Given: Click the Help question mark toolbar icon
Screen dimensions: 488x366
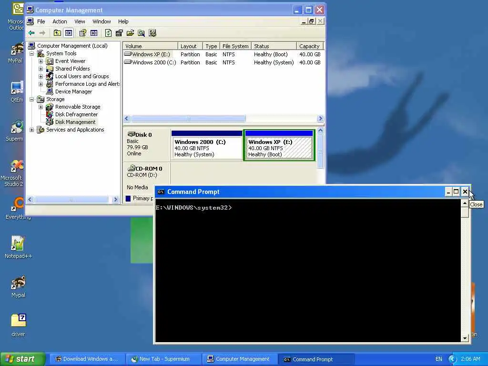Looking at the screenshot, I should [82, 33].
